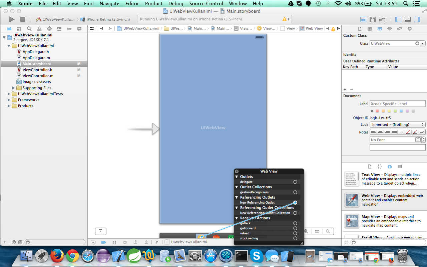Collapse the Outlets section in Web View popup
The image size is (427, 267).
click(x=237, y=177)
